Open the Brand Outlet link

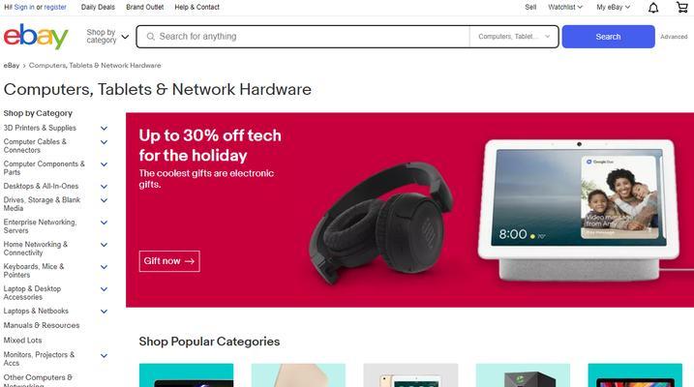[x=145, y=7]
